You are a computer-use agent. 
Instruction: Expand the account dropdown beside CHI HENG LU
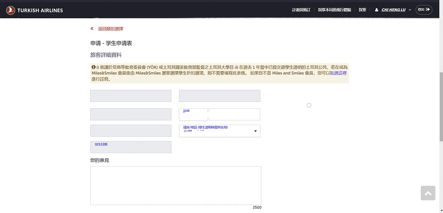click(x=410, y=10)
